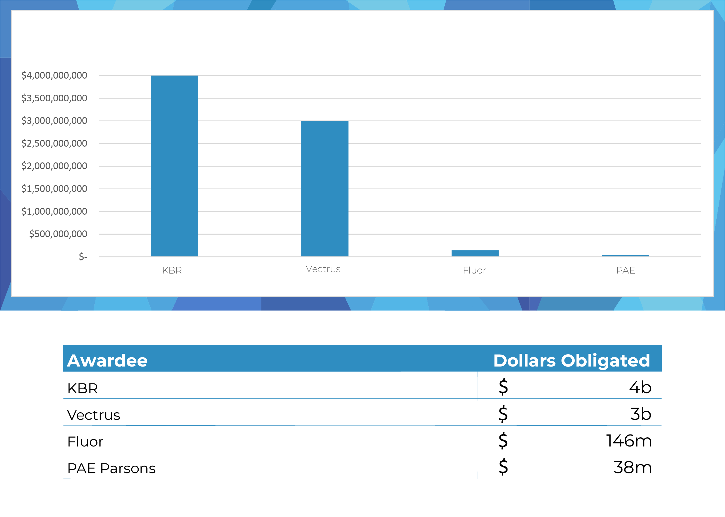Click the 38m value in PAE Parsons row
The image size is (725, 517).
pyautogui.click(x=632, y=468)
